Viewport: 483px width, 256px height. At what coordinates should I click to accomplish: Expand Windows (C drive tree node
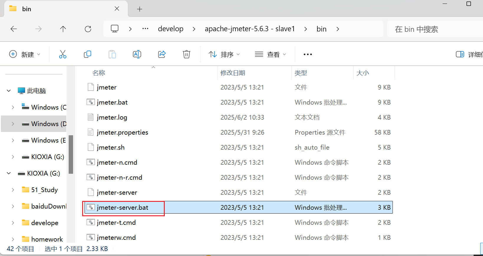click(13, 107)
